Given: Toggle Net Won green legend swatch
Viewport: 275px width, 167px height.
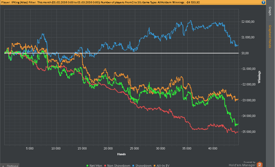Looking at the screenshot, I should [x=88, y=165].
